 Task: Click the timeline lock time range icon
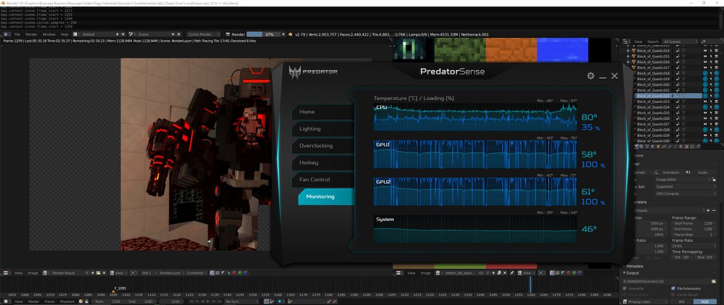(86, 301)
